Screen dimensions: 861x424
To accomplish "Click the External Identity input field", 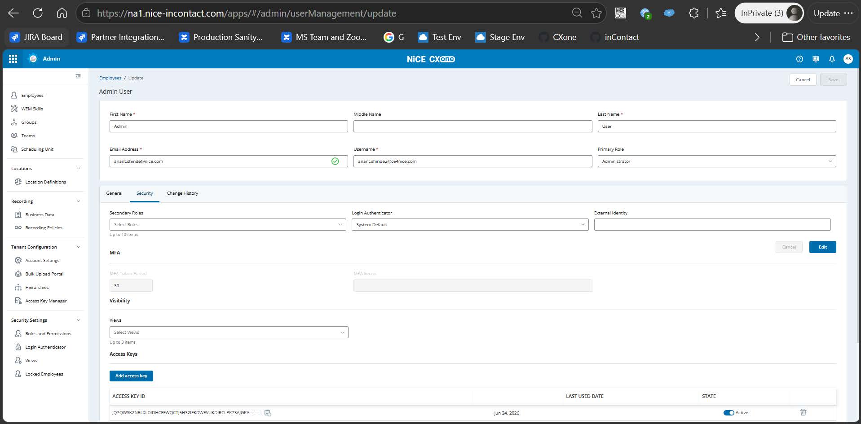I will tap(712, 224).
